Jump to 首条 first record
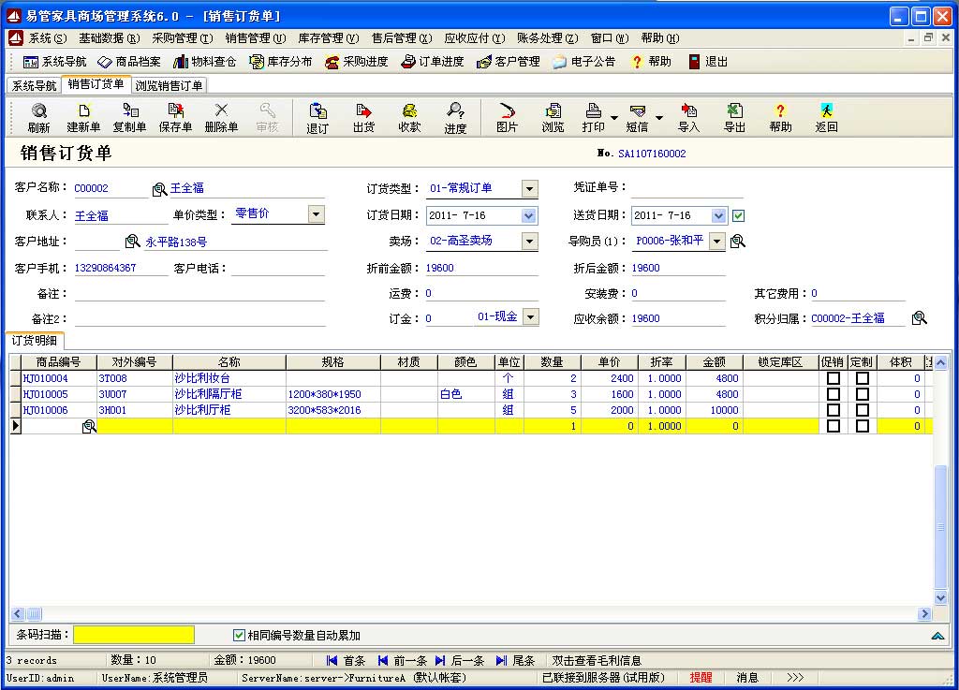 pos(346,660)
